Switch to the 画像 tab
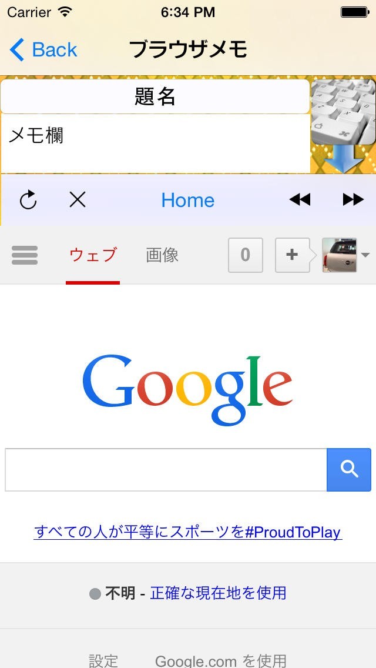 [x=162, y=255]
